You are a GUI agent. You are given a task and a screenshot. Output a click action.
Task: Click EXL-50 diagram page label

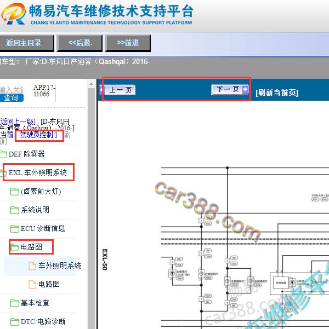point(105,259)
